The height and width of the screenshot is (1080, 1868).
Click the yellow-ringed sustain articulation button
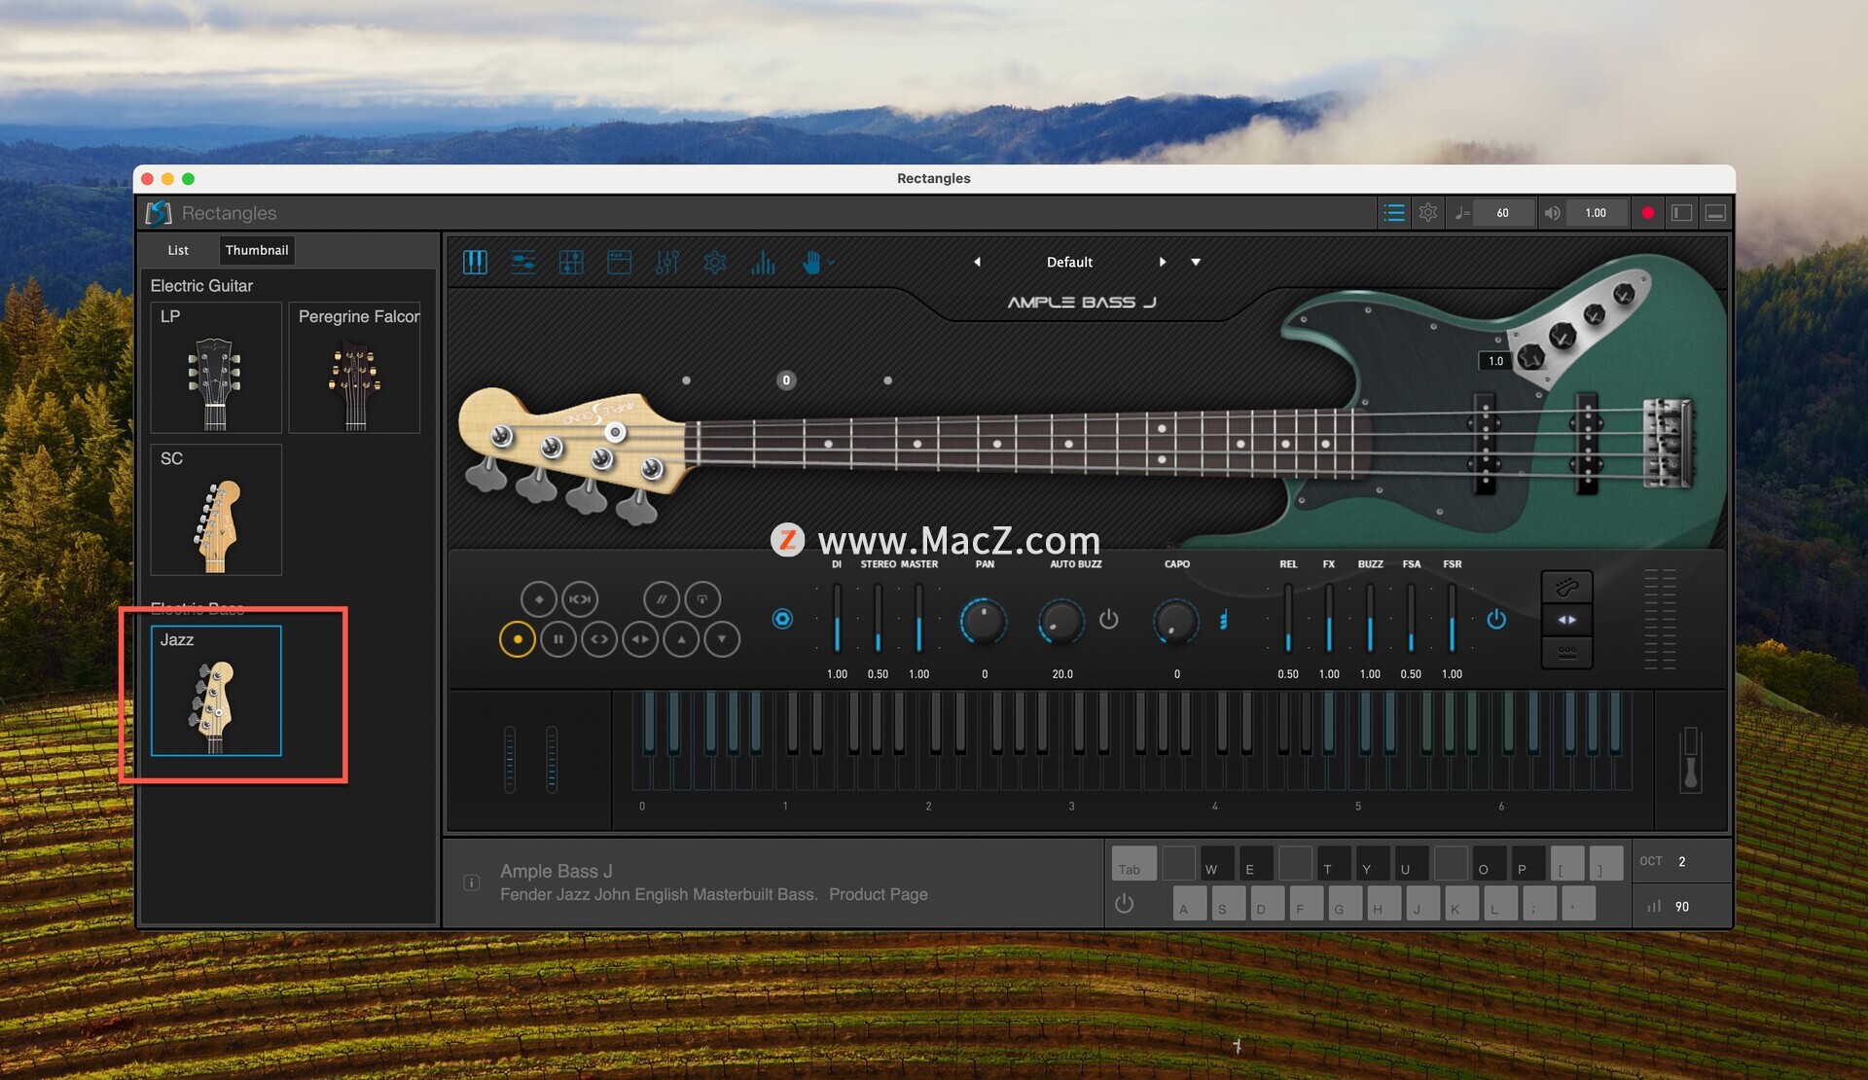[518, 639]
